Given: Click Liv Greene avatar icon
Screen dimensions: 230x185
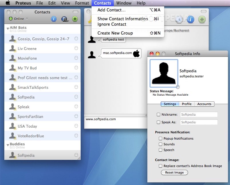Looking at the screenshot, I should point(13,49).
